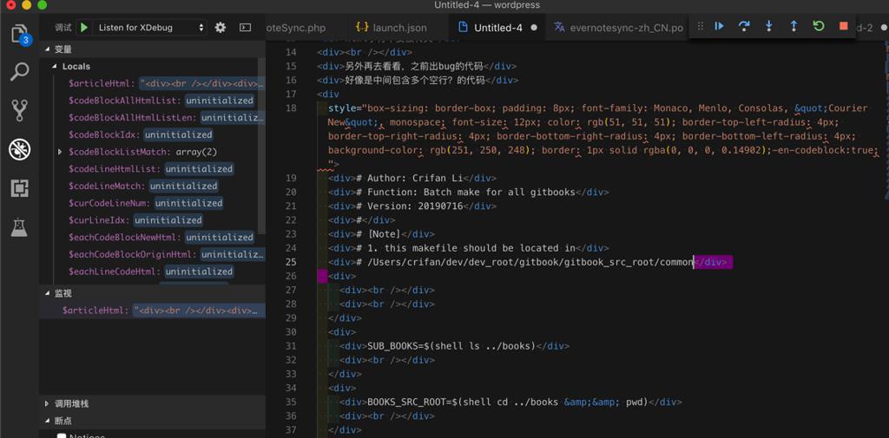889x438 pixels.
Task: Click Step Into in the debug toolbar
Action: [x=769, y=27]
